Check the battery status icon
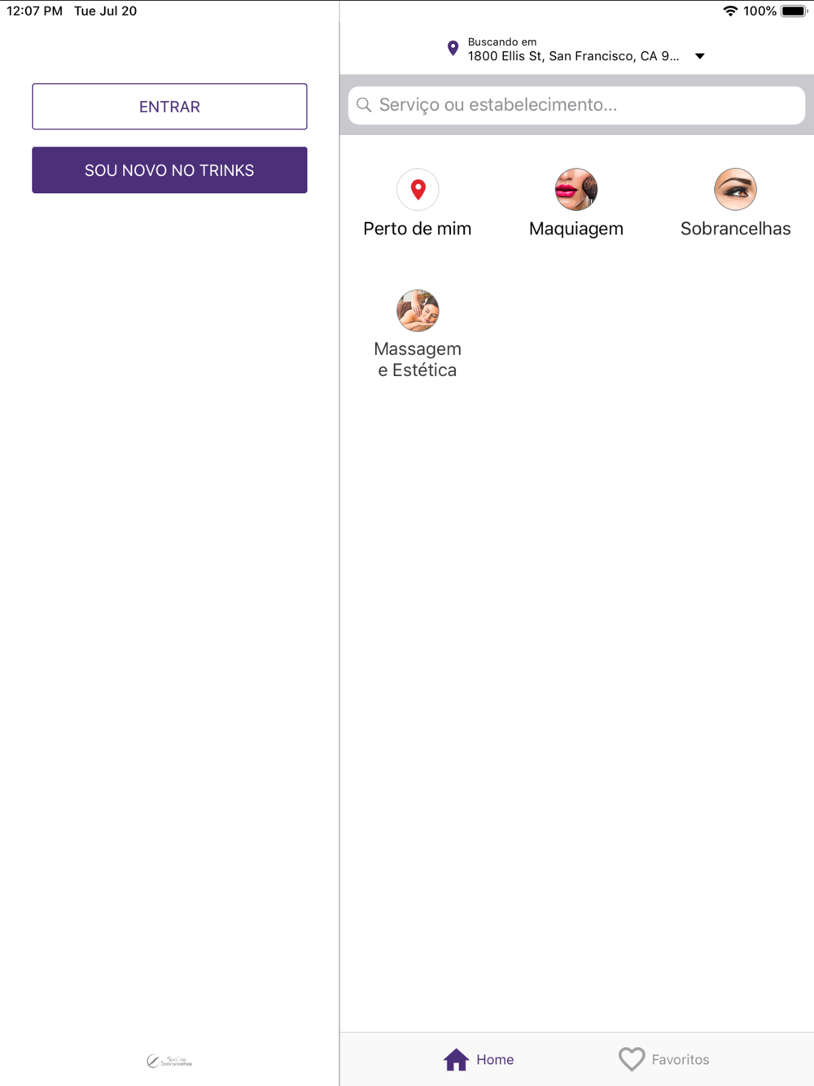 click(x=794, y=11)
